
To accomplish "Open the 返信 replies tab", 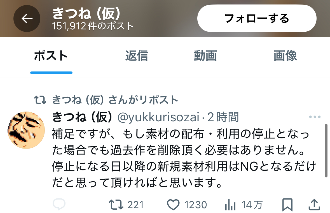I will [x=137, y=56].
